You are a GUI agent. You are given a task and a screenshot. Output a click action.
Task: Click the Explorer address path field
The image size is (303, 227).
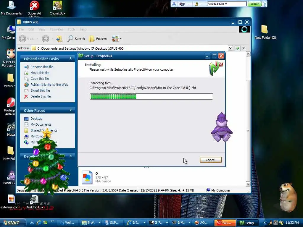pyautogui.click(x=130, y=48)
